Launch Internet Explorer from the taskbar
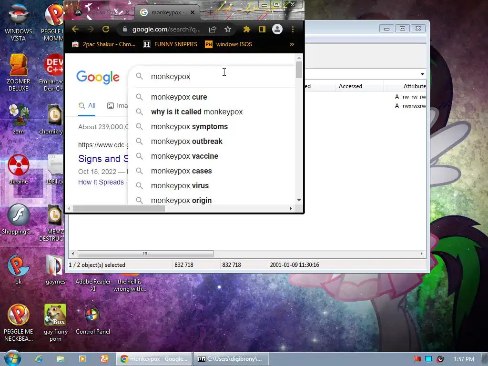Screen dimensions: 488x366 point(38,359)
